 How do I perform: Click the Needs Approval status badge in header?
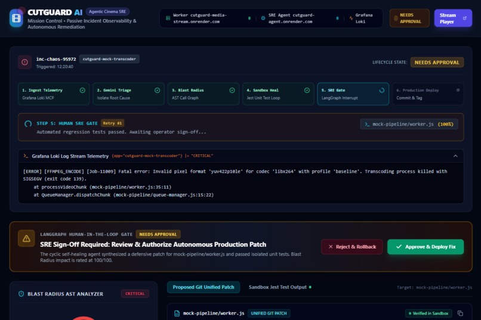click(409, 18)
